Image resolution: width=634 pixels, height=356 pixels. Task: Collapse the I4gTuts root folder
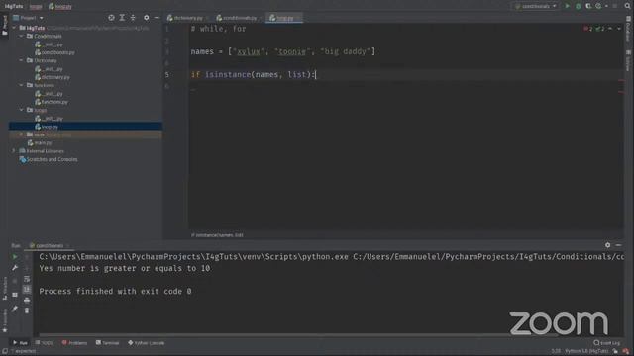pos(15,28)
